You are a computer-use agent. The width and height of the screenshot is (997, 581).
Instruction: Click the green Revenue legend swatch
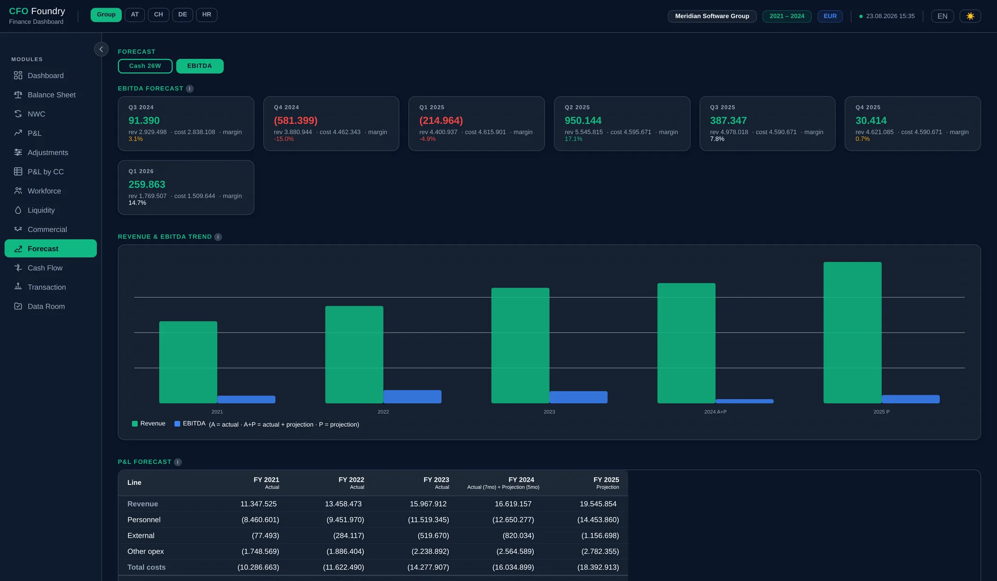tap(135, 424)
